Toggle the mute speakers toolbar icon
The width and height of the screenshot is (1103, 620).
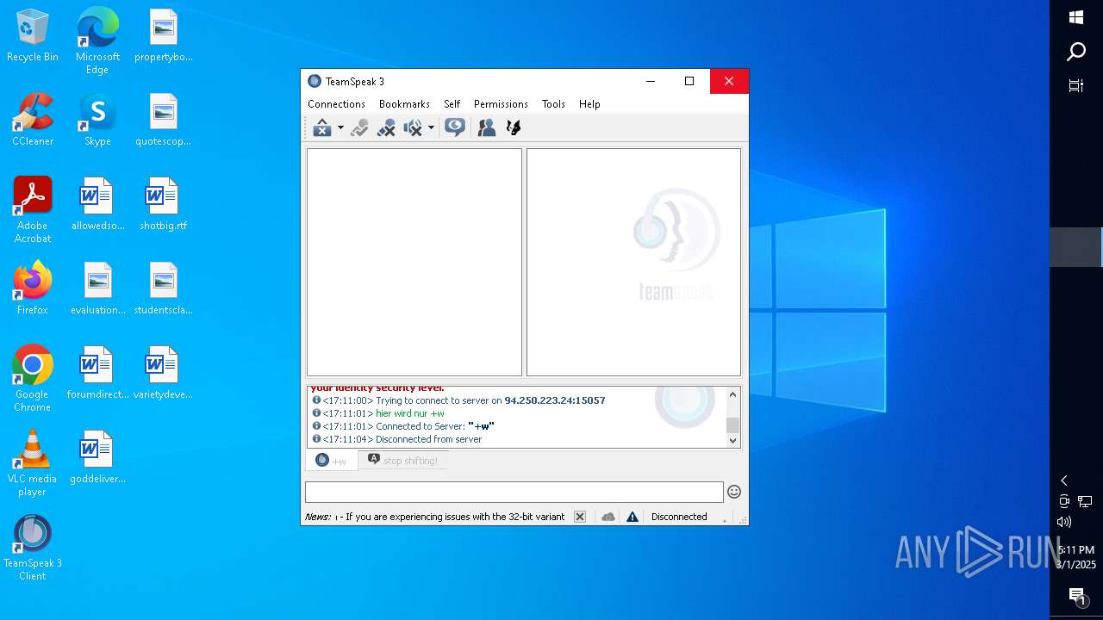pos(414,127)
